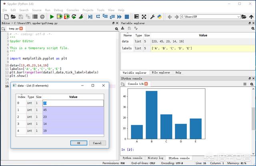The image size is (256, 166).
Task: Toggle fullscreen mode icon
Action: [144, 17]
